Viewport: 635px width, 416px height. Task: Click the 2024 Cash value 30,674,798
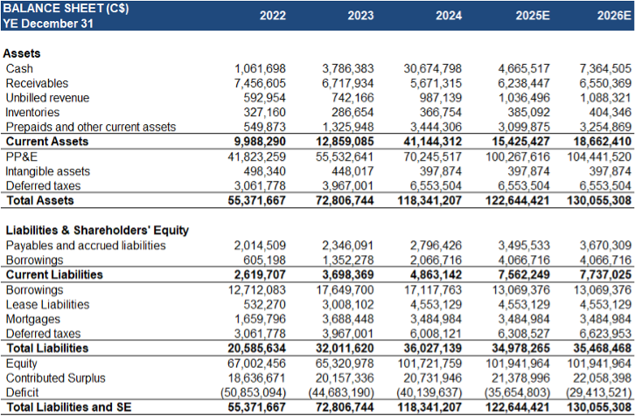(x=433, y=68)
